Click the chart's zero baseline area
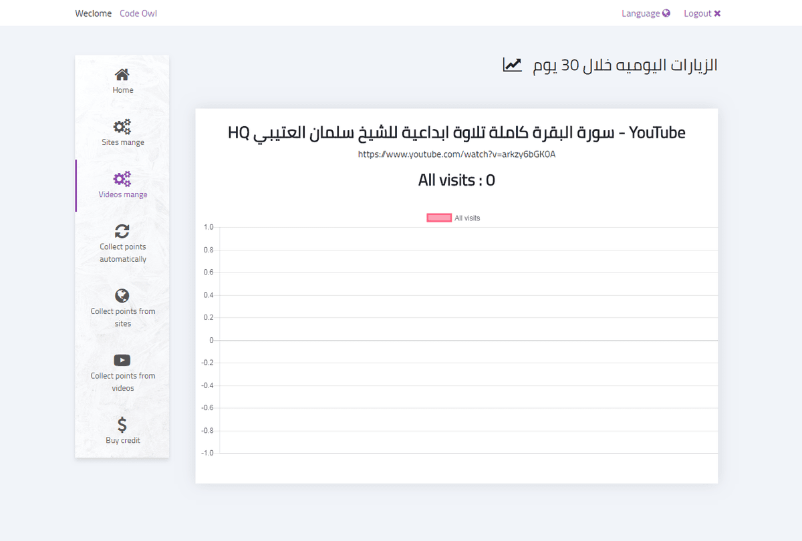Viewport: 802px width, 541px height. tap(468, 341)
